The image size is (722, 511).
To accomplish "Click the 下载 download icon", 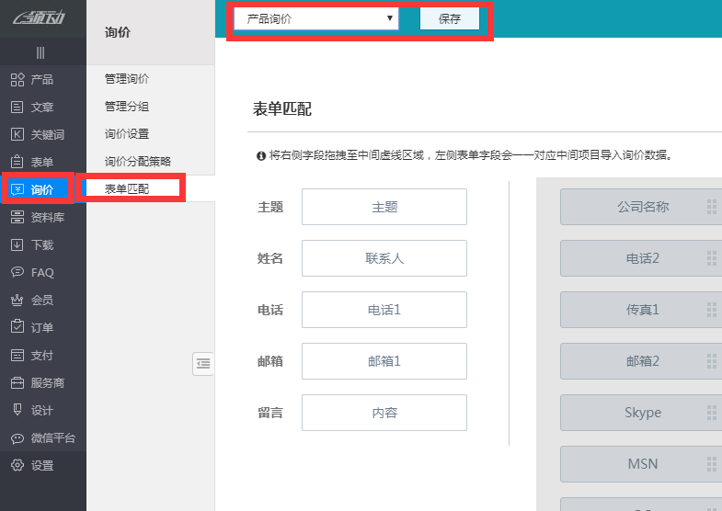I will coord(17,245).
